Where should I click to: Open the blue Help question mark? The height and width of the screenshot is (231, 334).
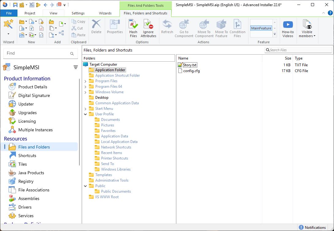click(x=330, y=13)
